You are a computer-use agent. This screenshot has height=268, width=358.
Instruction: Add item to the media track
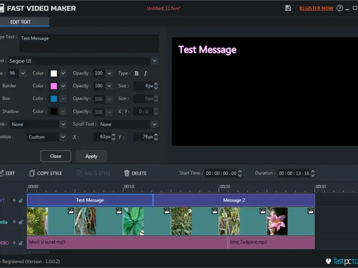pos(14,222)
